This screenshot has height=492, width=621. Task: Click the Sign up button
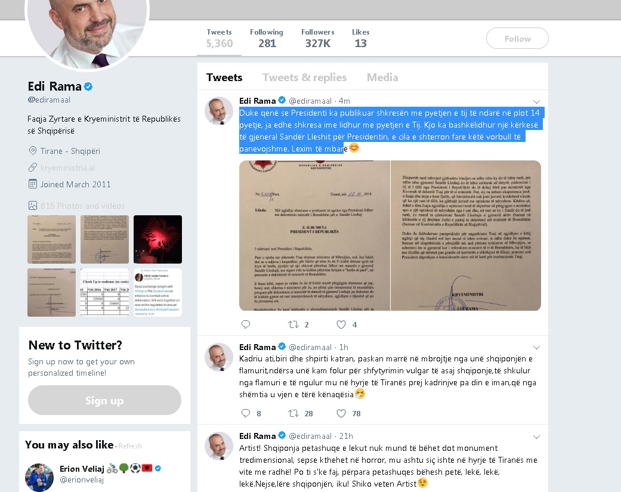[x=104, y=400]
